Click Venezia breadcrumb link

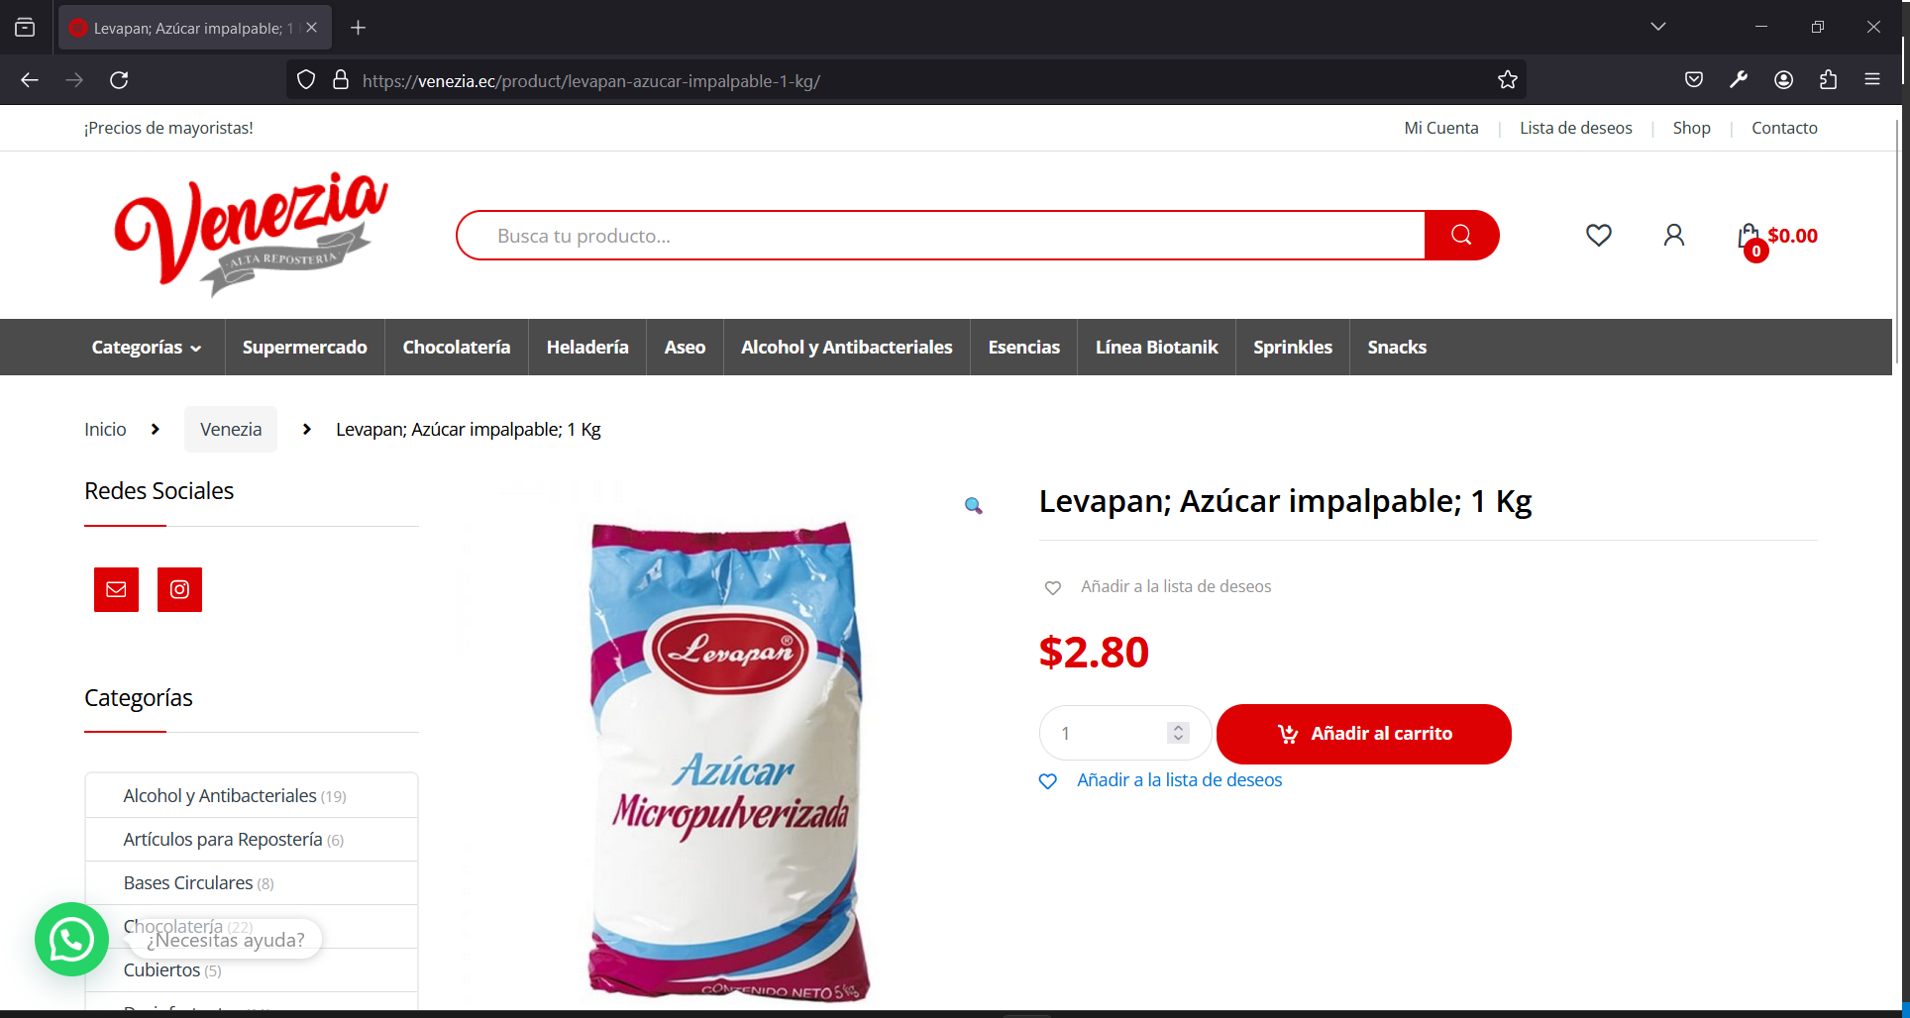tap(231, 429)
